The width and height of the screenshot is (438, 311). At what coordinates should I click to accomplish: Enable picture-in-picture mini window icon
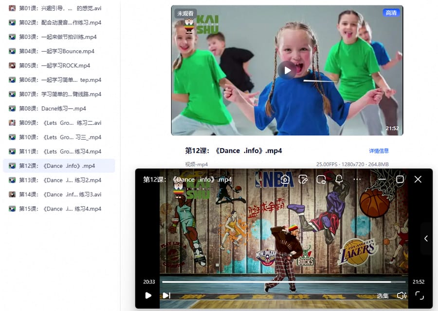pyautogui.click(x=321, y=179)
